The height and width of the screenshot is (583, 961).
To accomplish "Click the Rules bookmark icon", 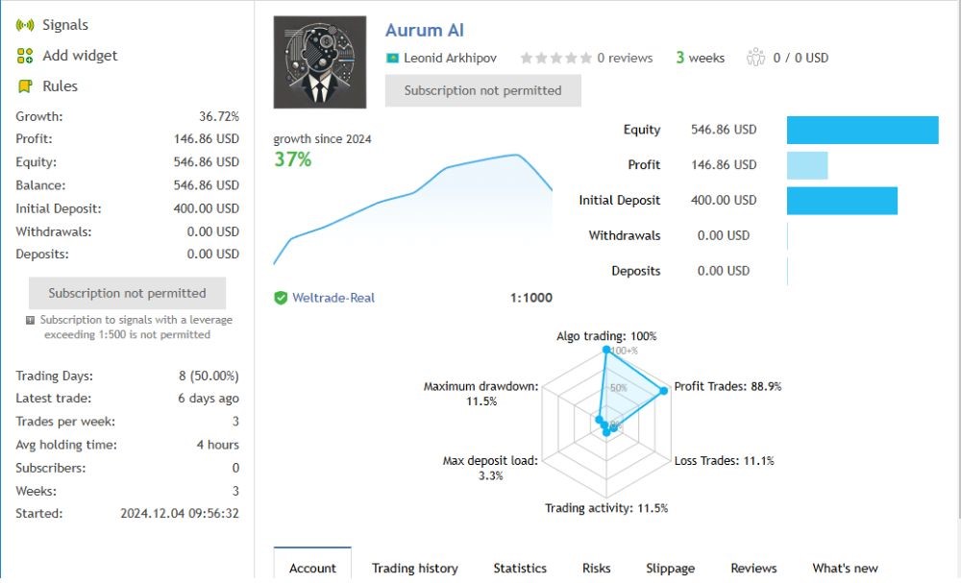I will coord(25,86).
